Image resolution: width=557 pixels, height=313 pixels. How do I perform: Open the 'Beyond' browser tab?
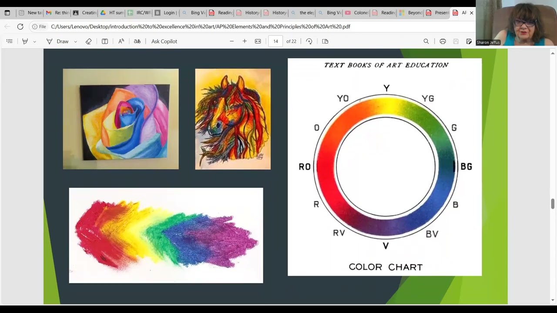point(410,13)
